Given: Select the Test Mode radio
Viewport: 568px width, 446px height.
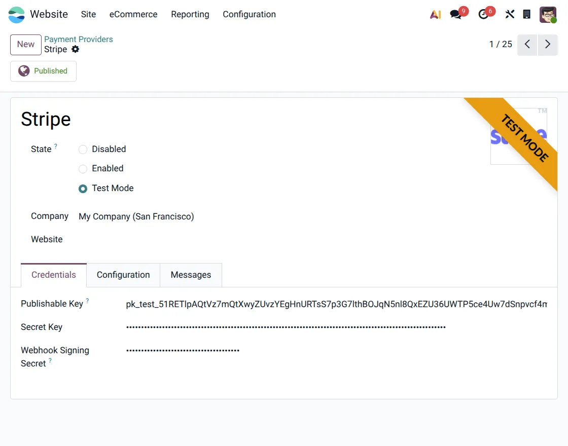Looking at the screenshot, I should tap(83, 188).
